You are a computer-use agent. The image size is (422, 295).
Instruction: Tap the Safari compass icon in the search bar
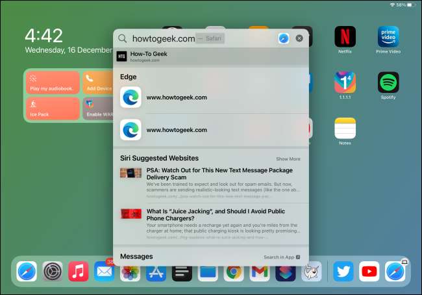[x=284, y=38]
